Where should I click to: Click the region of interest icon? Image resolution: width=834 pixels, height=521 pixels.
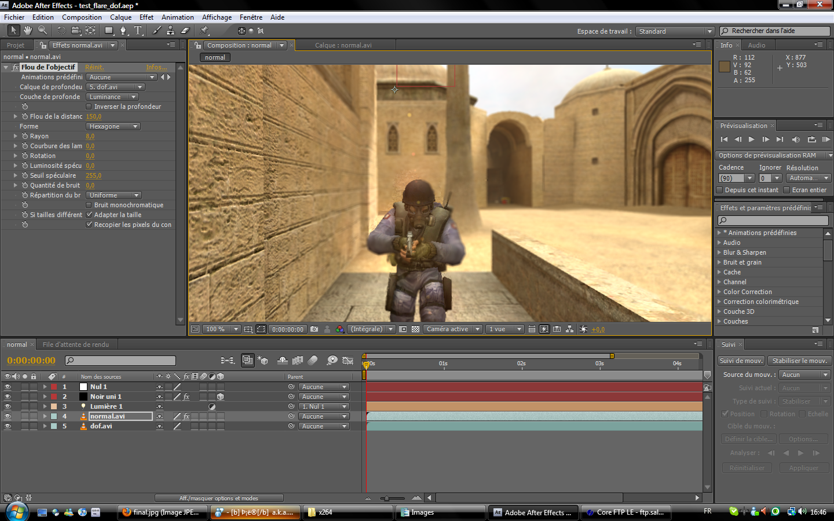tap(403, 329)
